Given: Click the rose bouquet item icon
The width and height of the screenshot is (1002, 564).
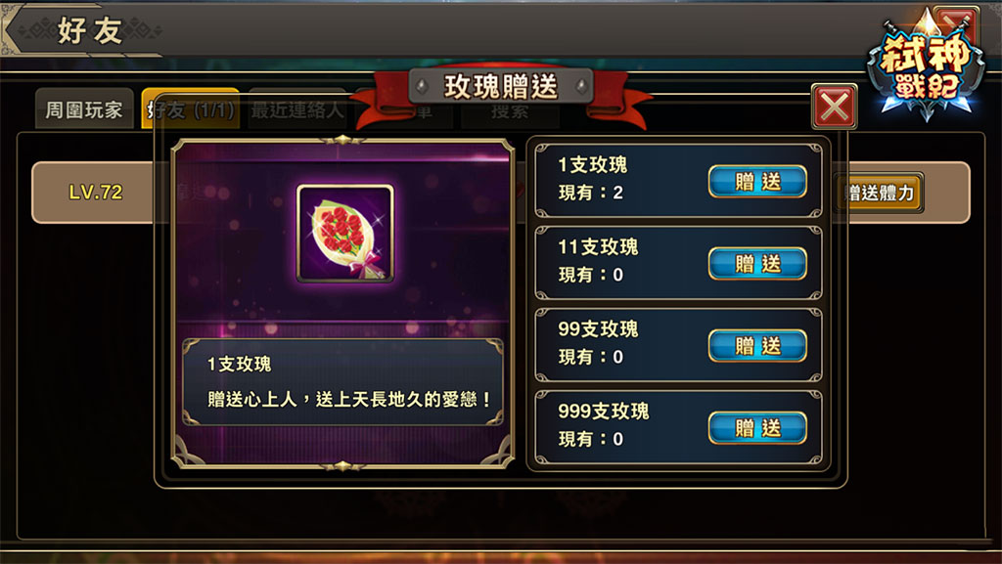Looking at the screenshot, I should (345, 234).
